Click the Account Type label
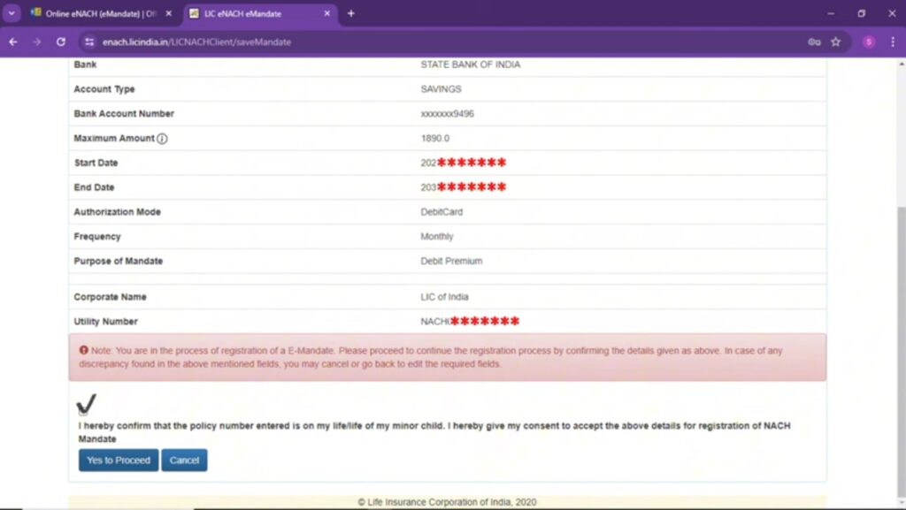 click(x=104, y=89)
